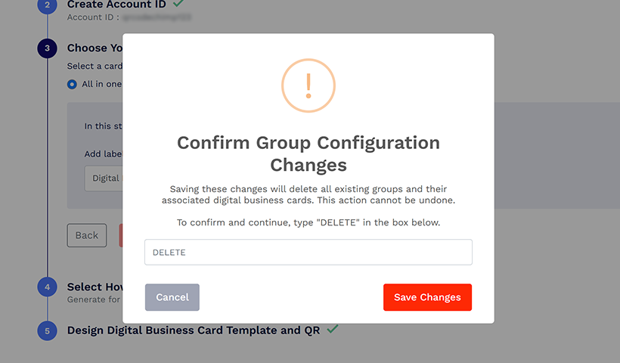Image resolution: width=620 pixels, height=363 pixels.
Task: Click the "Digital" label input field
Action: 104,178
